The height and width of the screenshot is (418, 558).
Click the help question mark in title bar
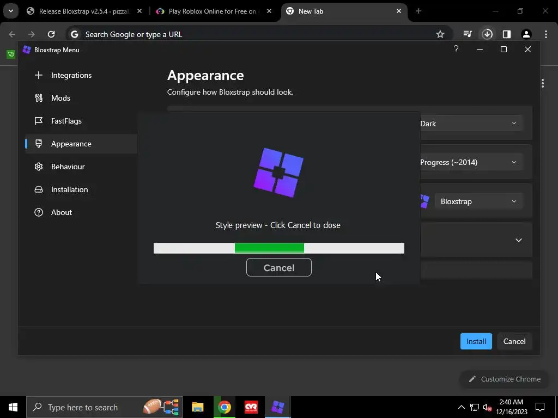[x=456, y=49]
